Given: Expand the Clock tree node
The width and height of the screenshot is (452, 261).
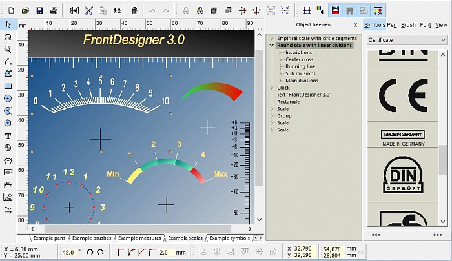Looking at the screenshot, I should pos(272,88).
